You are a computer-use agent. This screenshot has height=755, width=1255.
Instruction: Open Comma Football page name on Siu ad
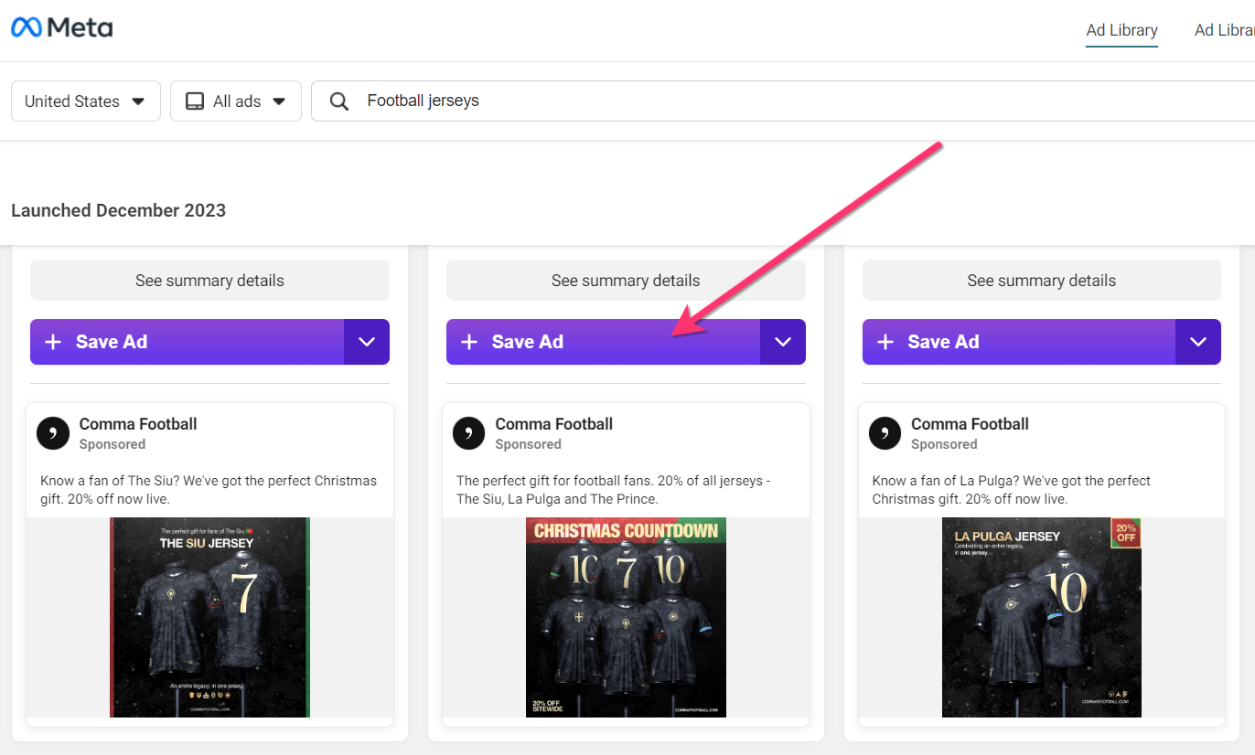point(138,424)
